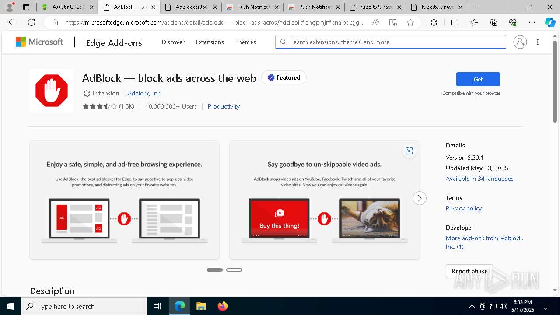560x315 pixels.
Task: Switch to the Assistir UFC tab
Action: (67, 7)
